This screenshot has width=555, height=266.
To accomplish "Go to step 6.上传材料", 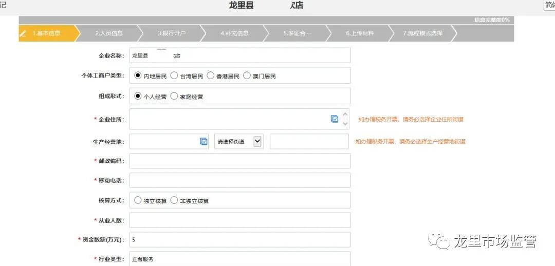I will pos(360,33).
